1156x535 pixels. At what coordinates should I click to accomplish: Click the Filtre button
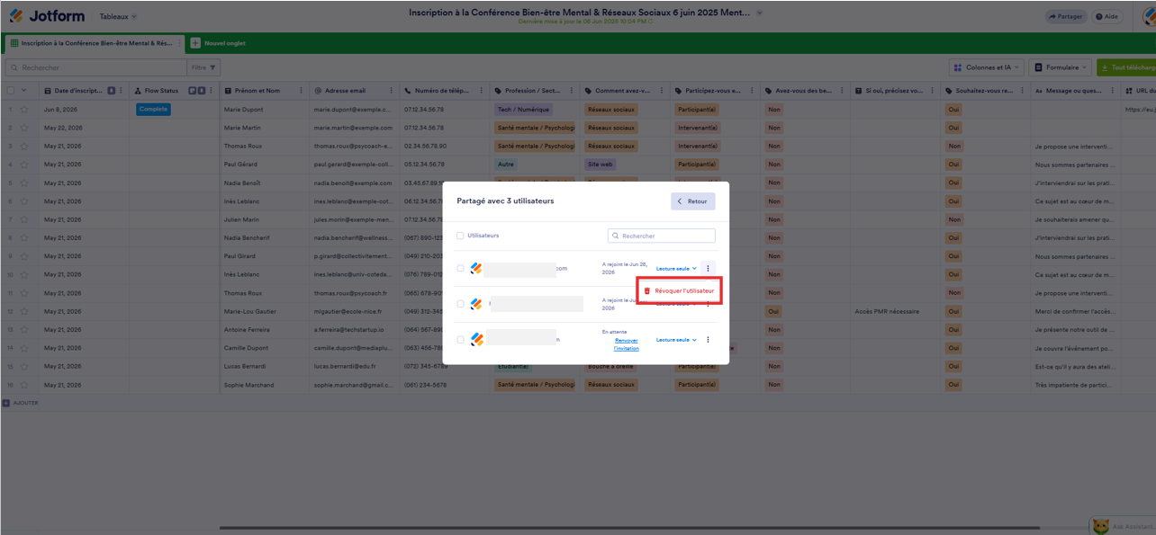pyautogui.click(x=203, y=67)
